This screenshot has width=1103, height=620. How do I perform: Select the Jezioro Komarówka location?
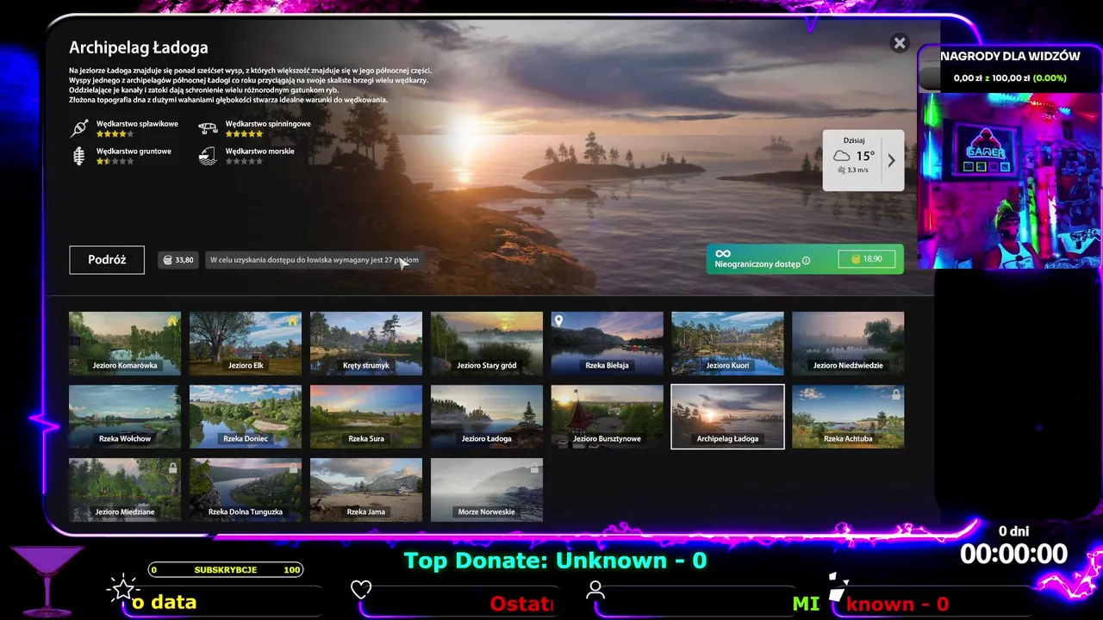pyautogui.click(x=125, y=344)
